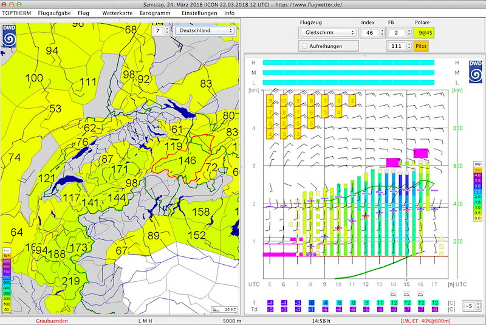Click the cloud icon below 16 UTC

[x=420, y=293]
